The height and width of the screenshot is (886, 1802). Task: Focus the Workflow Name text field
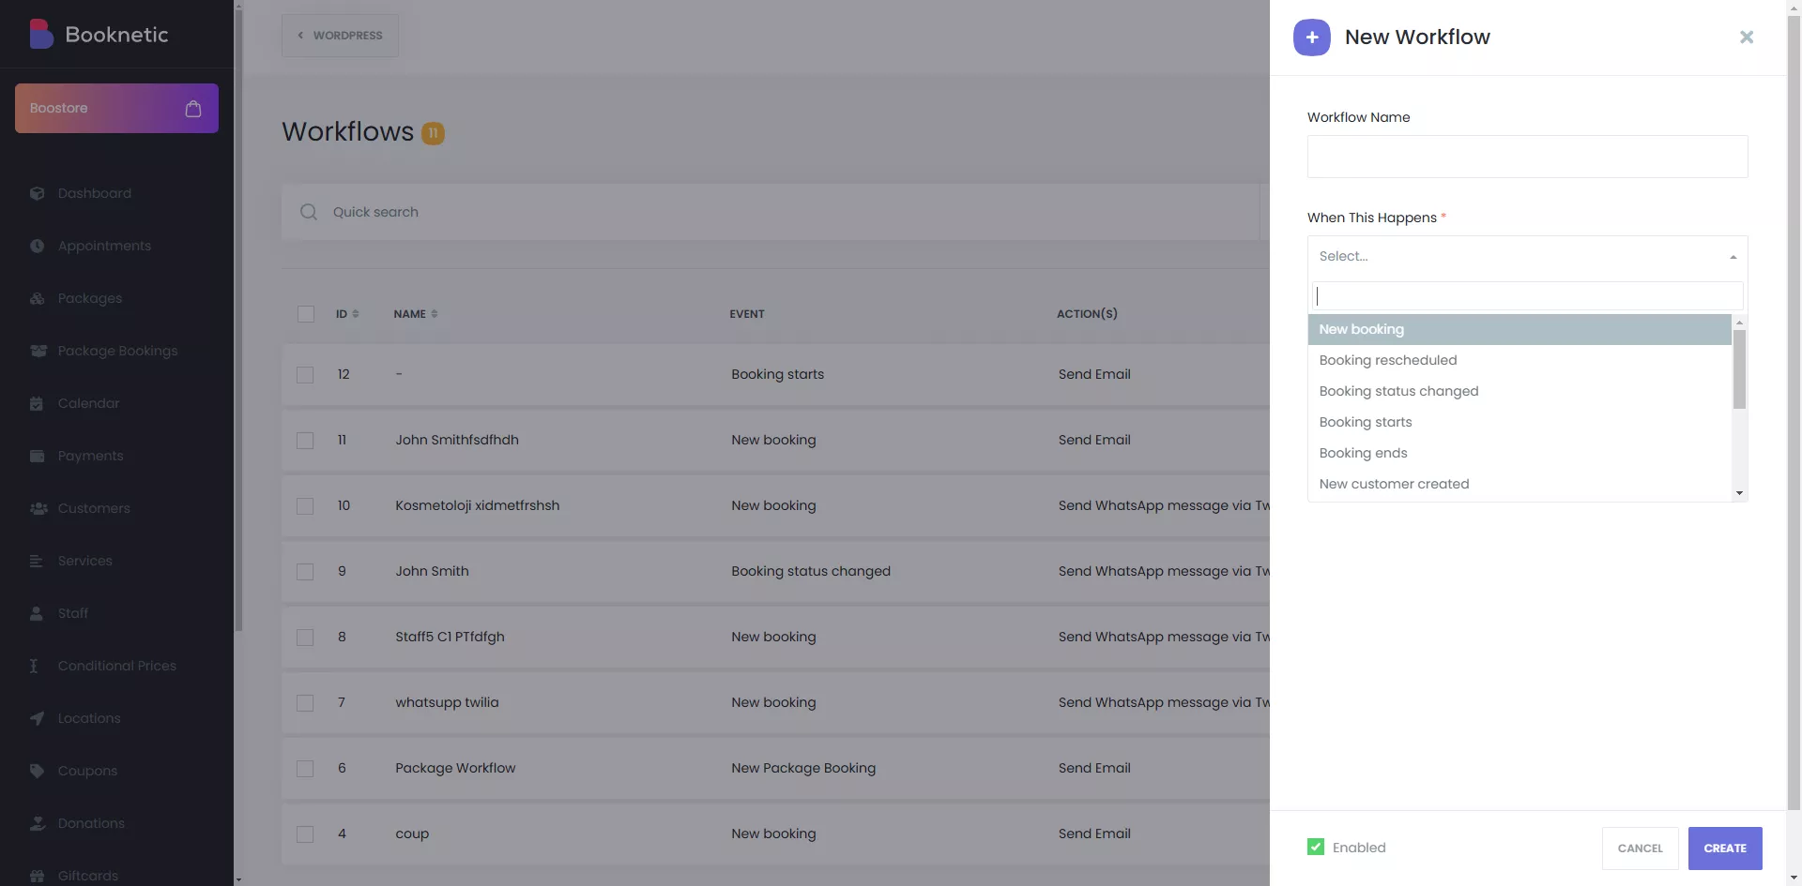[x=1527, y=157]
